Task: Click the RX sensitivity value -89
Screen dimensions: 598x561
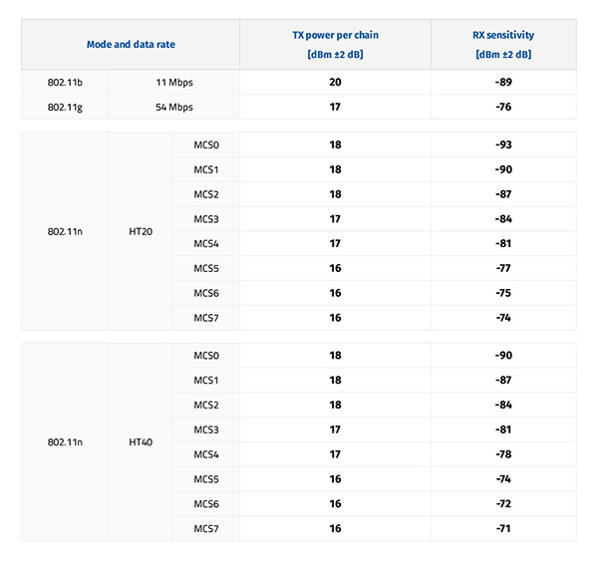Action: pyautogui.click(x=502, y=82)
